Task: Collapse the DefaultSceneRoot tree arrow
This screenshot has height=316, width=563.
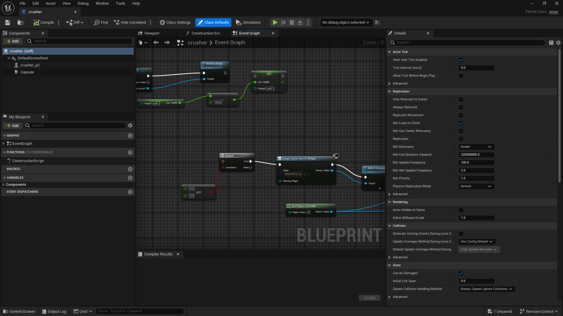Action: [x=9, y=58]
